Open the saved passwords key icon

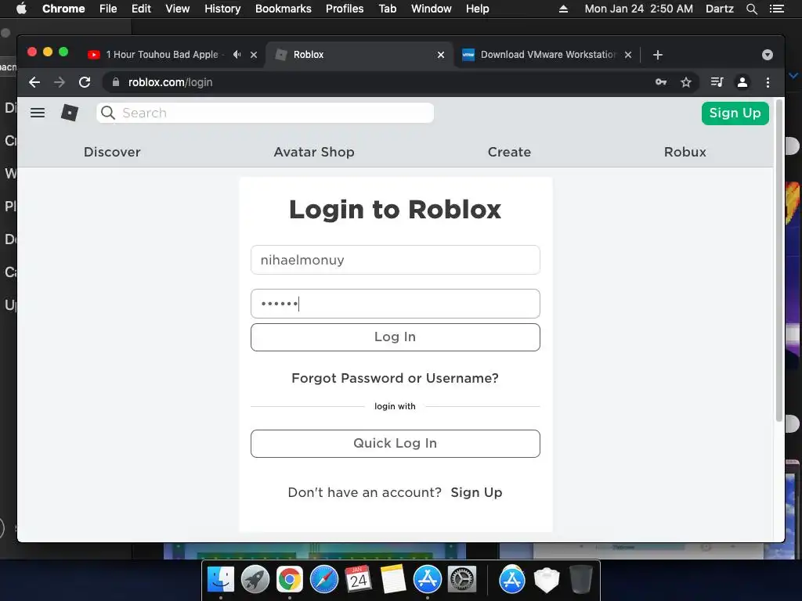coord(661,82)
